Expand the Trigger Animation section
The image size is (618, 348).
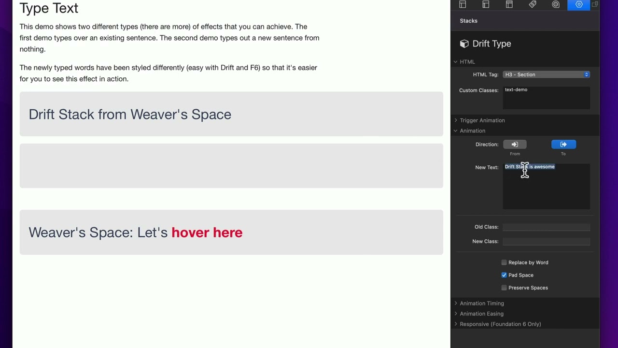coord(455,120)
